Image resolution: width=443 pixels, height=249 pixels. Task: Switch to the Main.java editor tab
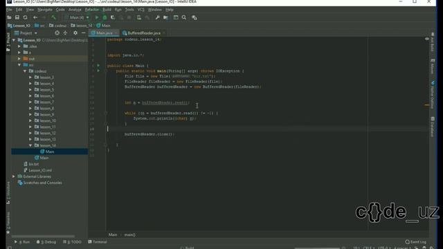[105, 33]
